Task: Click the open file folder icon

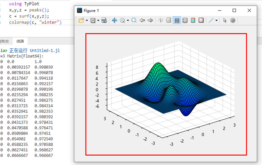Action: coord(81,20)
